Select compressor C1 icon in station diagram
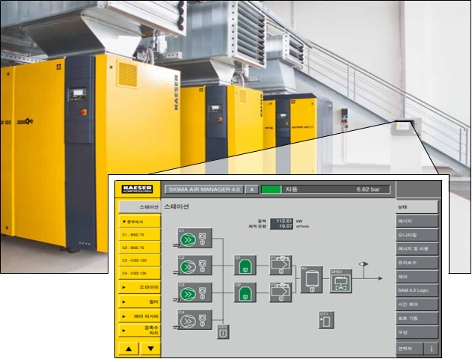Image resolution: width=472 pixels, height=362 pixels. 194,239
